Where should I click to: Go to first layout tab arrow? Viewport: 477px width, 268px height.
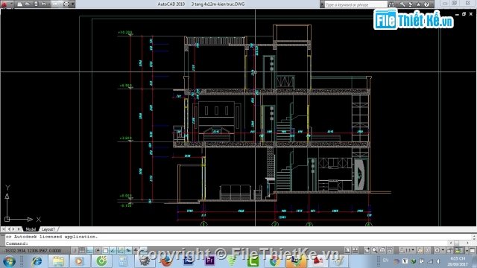[3, 229]
